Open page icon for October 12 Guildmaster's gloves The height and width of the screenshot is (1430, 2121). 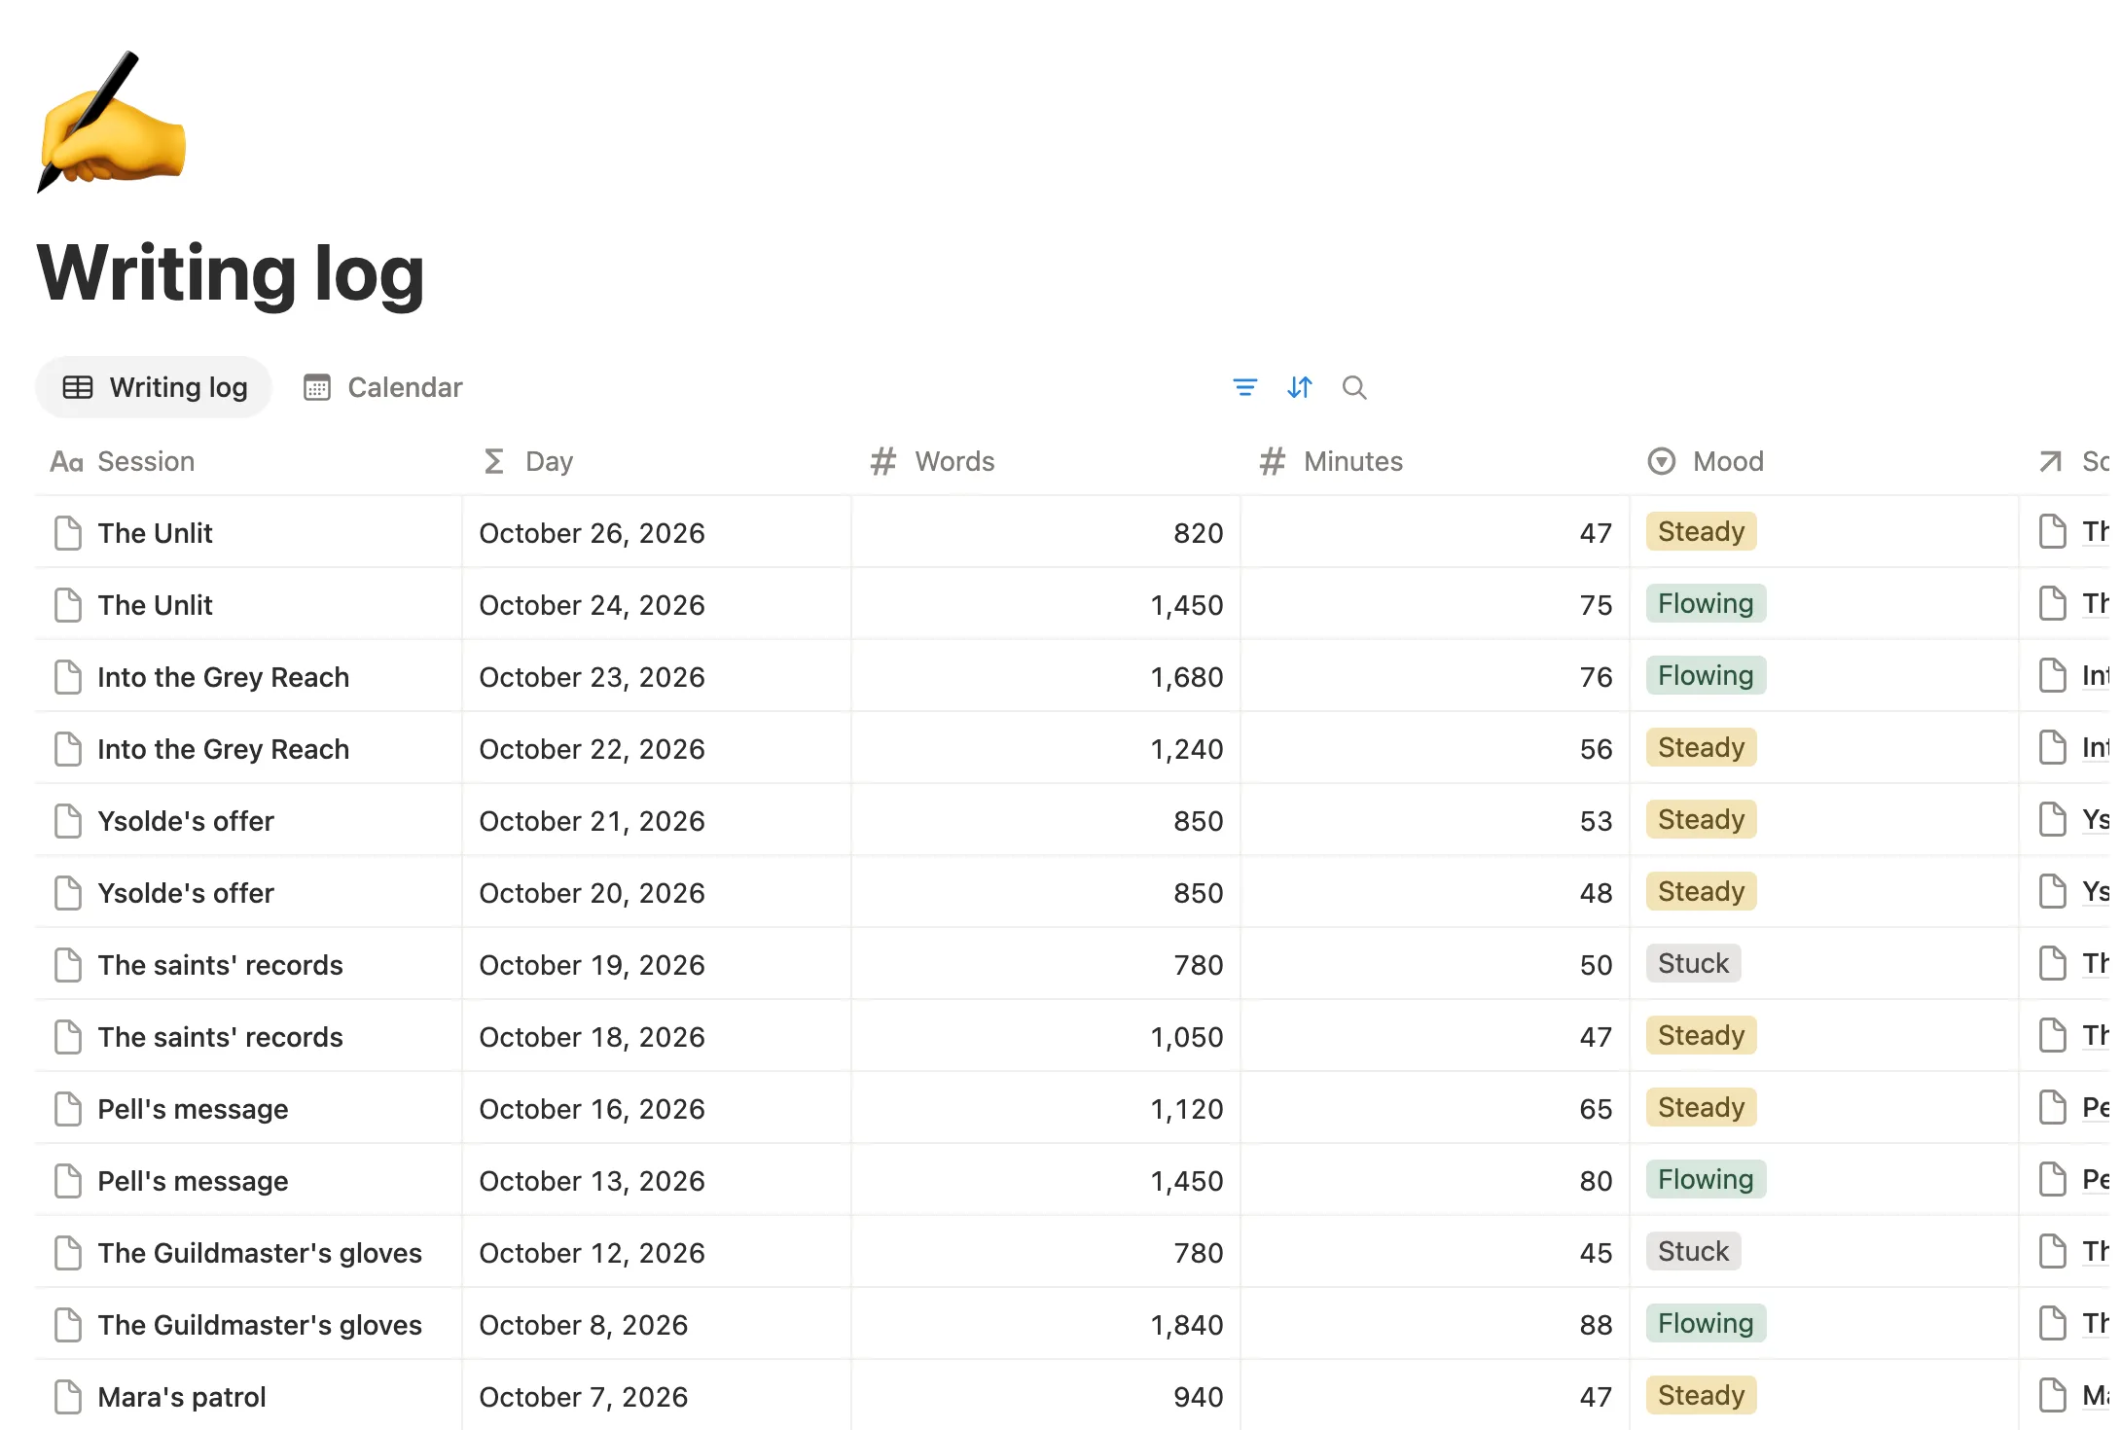[68, 1253]
